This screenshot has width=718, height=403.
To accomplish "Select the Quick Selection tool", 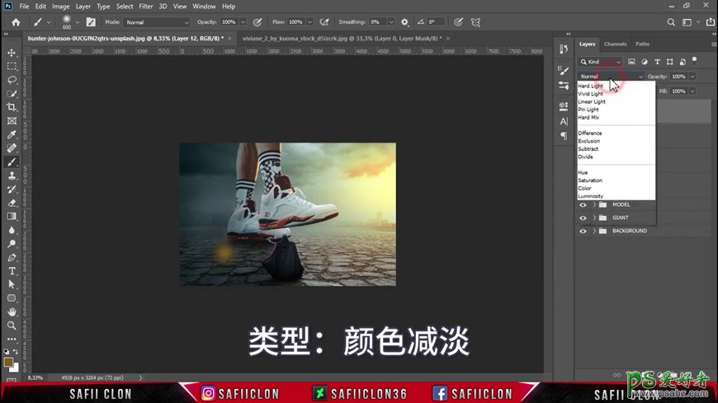I will (12, 94).
